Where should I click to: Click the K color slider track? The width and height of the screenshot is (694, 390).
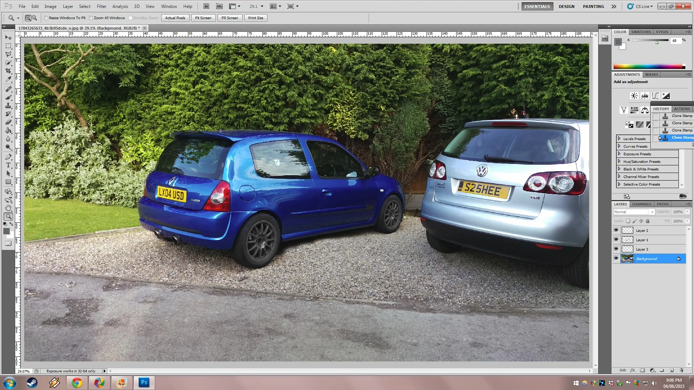pos(650,40)
